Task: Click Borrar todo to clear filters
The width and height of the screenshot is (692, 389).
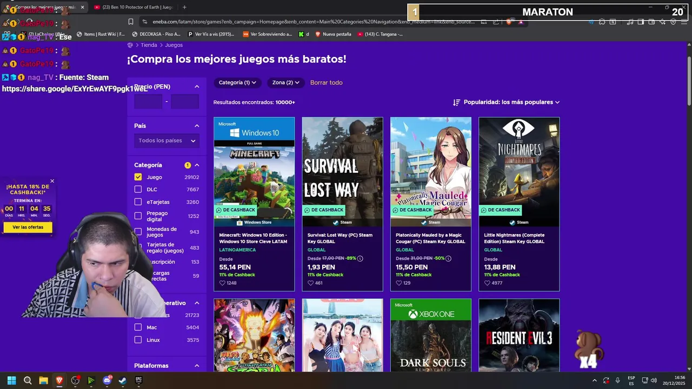Action: tap(326, 83)
